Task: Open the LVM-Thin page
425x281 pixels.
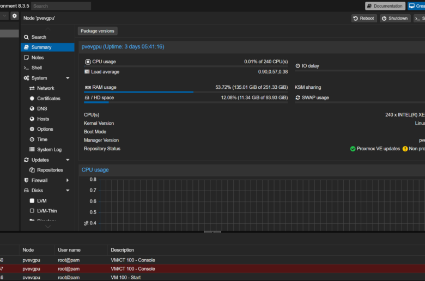Action: tap(47, 211)
